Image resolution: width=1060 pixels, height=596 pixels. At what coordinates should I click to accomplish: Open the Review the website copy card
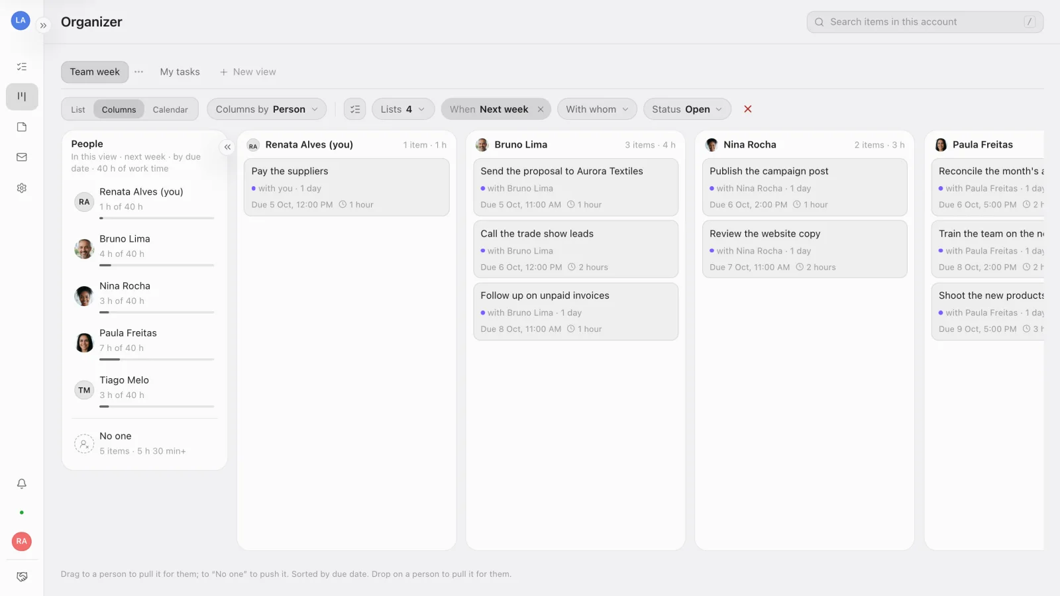click(805, 250)
